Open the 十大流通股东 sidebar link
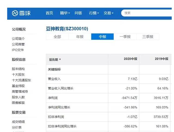The width and height of the screenshot is (174, 132). (21, 80)
